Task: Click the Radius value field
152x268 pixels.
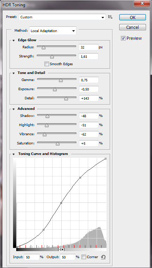Action: [89, 47]
